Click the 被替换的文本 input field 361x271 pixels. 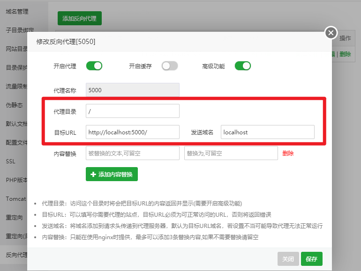click(132, 153)
